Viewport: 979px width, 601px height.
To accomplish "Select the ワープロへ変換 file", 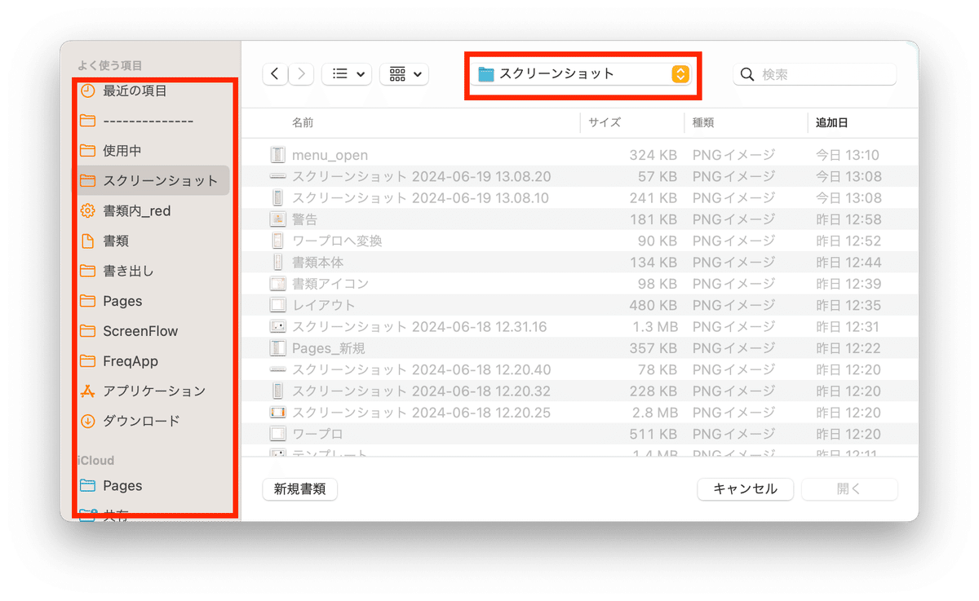I will [579, 241].
